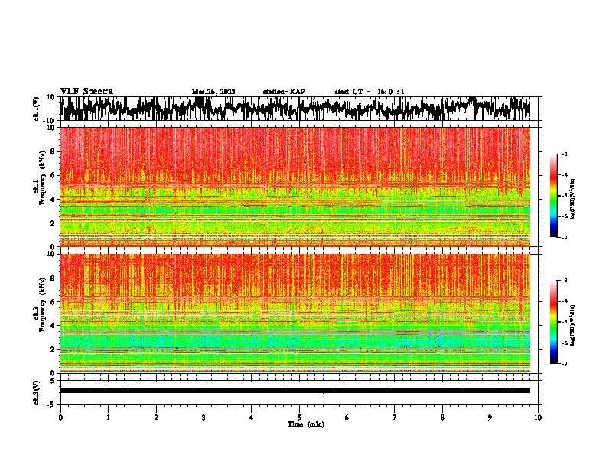Click time axis tick label "7"

click(x=395, y=418)
